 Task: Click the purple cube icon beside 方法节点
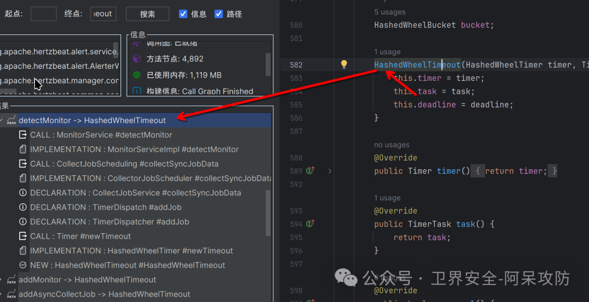(x=137, y=59)
